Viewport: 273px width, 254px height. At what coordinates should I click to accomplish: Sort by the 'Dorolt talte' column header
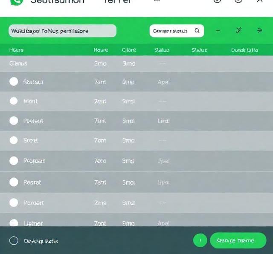[244, 50]
